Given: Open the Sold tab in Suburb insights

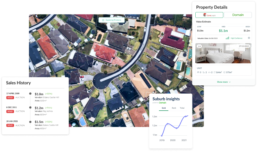Looking at the screenshot, I should coord(164,108).
